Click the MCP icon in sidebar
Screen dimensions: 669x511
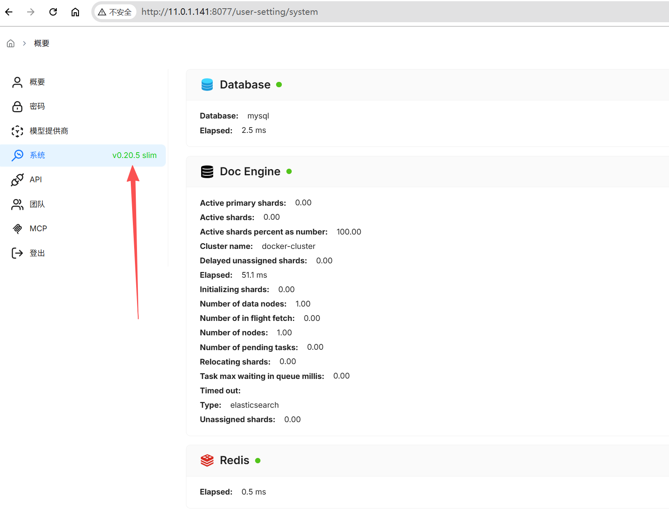click(x=17, y=229)
